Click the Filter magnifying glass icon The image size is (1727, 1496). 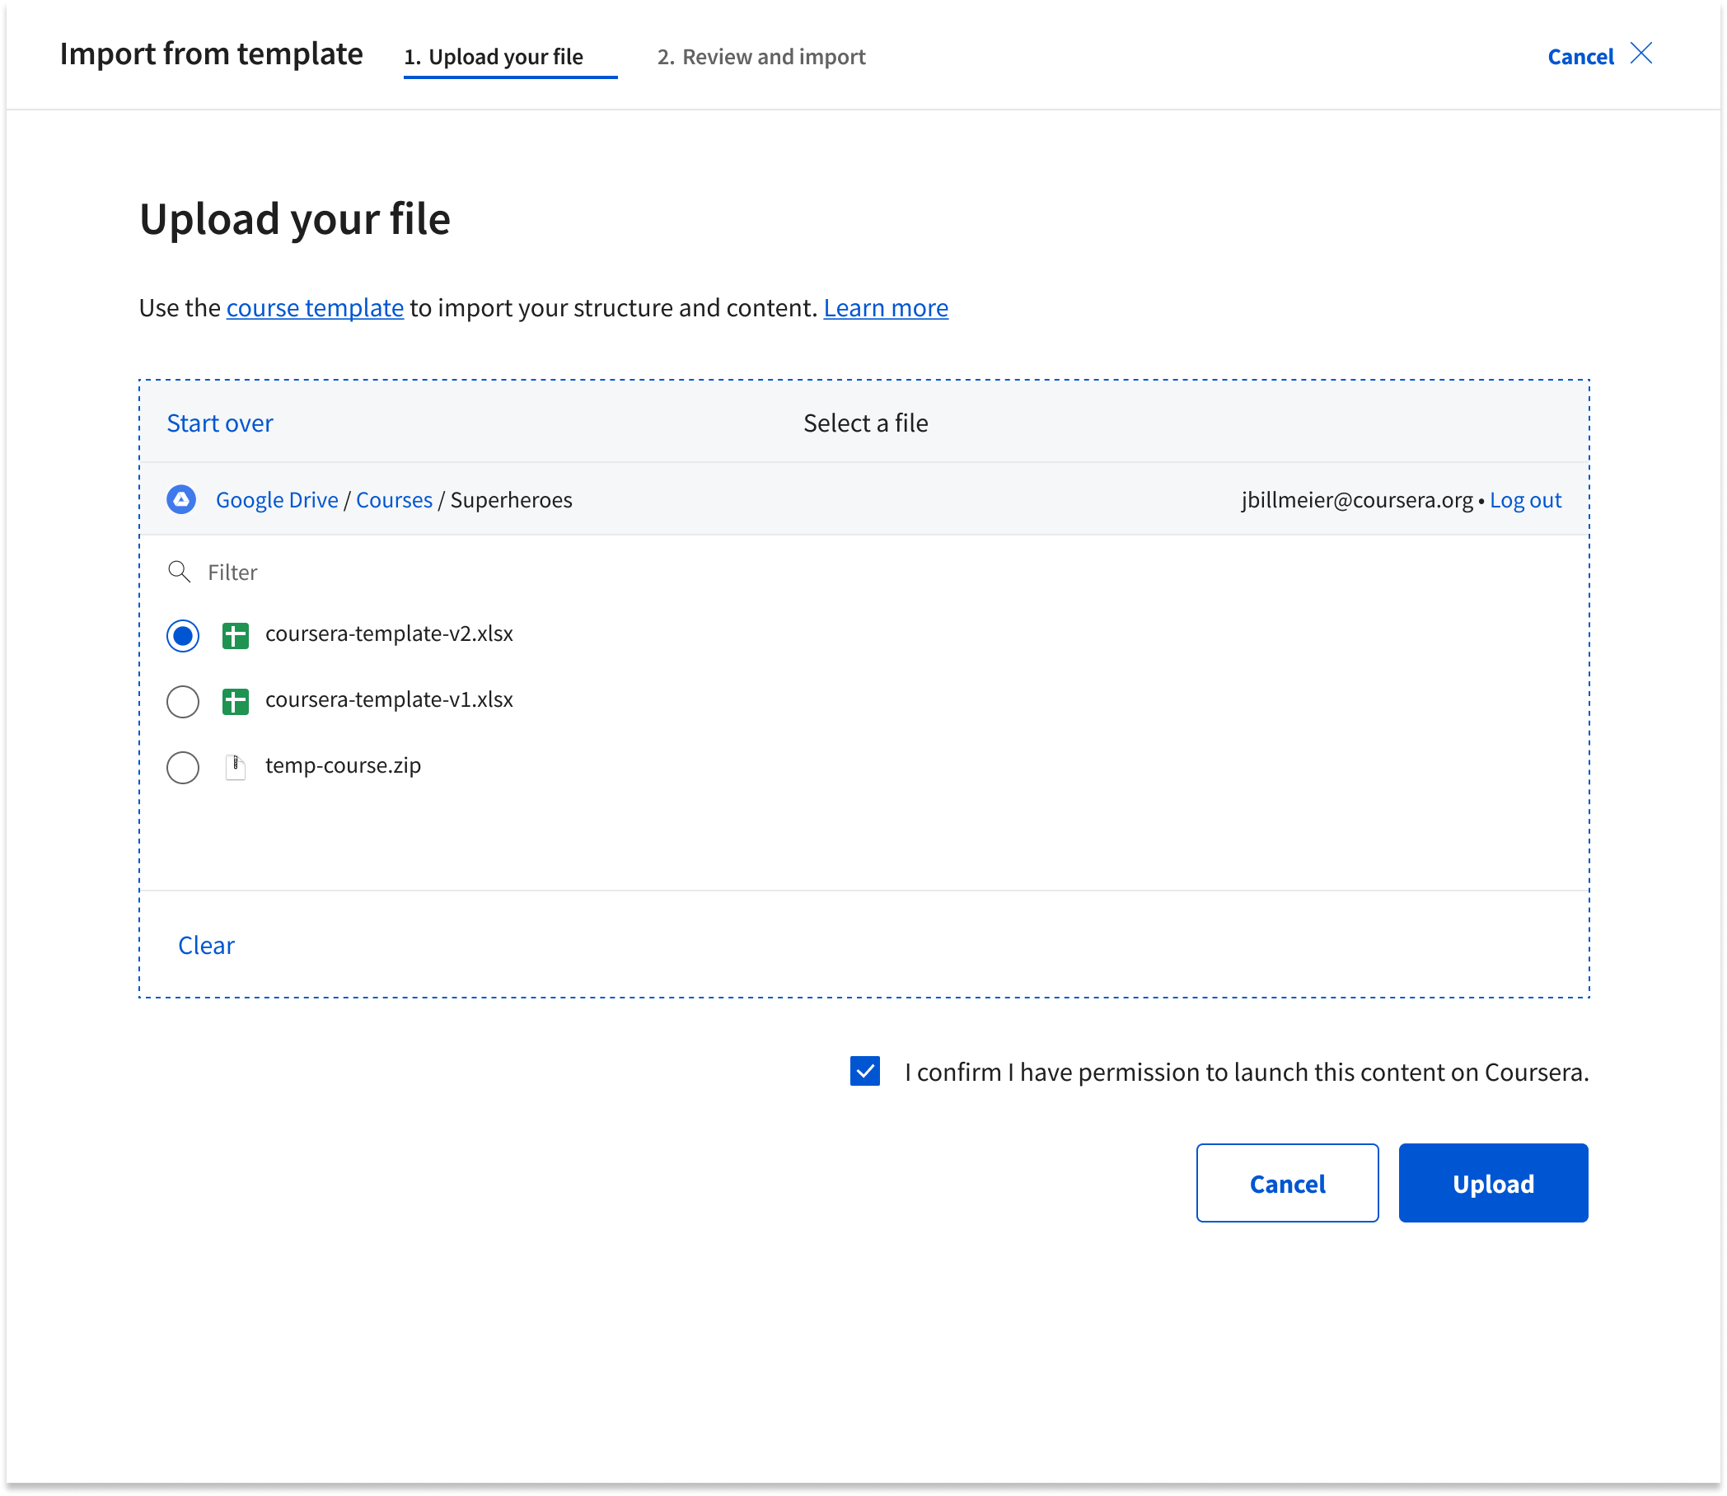tap(179, 572)
